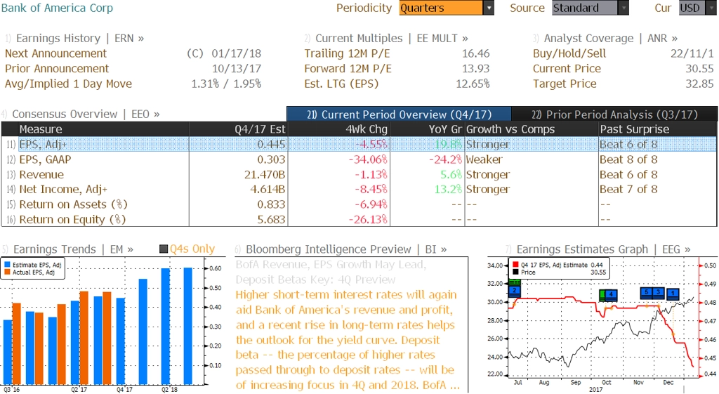719x394 pixels.
Task: Click event marker 4 on Earnings Estimates Graph
Action: pyautogui.click(x=611, y=294)
